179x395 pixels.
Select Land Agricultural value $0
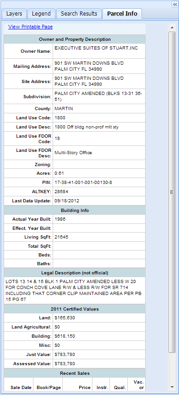[x=57, y=327]
